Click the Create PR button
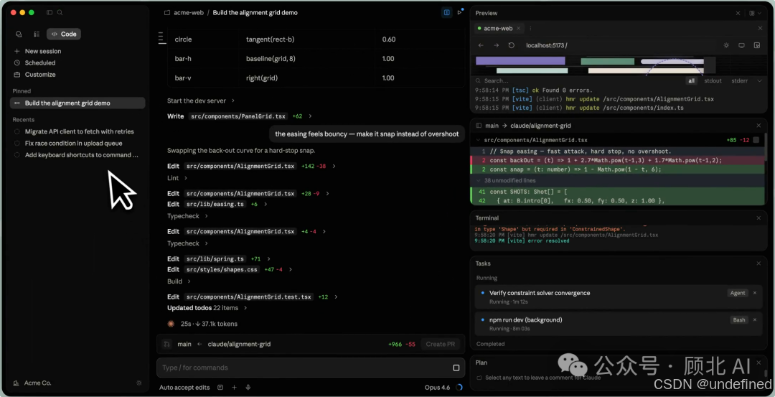The width and height of the screenshot is (775, 397). [x=441, y=344]
